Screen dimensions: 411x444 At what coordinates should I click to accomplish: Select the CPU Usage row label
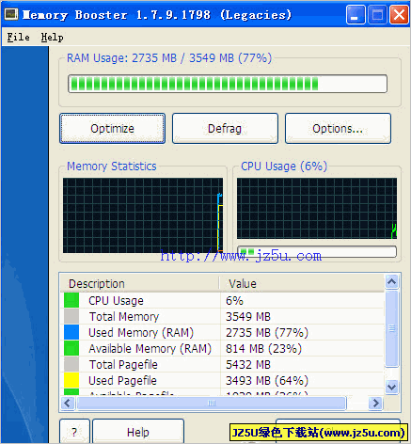pos(116,301)
